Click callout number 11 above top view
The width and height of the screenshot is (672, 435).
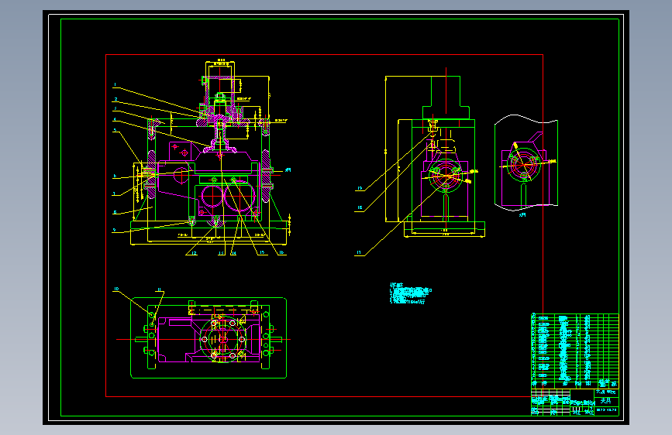(x=160, y=289)
